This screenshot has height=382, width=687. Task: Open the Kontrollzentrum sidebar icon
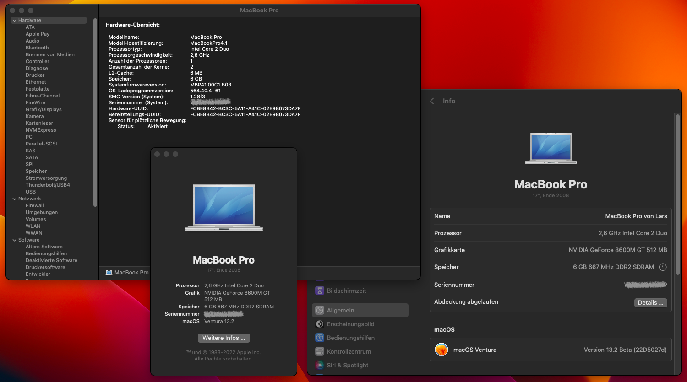(x=320, y=351)
